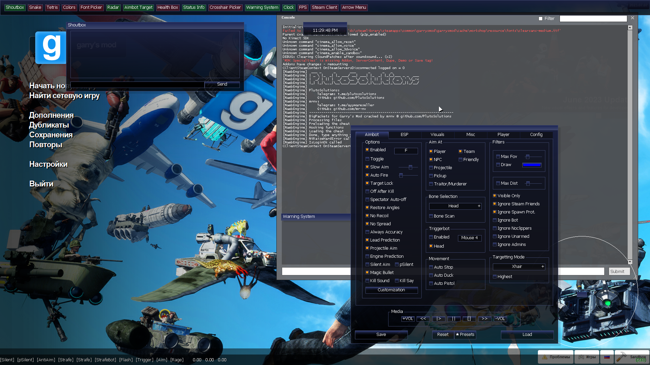Click the +VOL media button
Screen dimensions: 650x365
click(407, 319)
